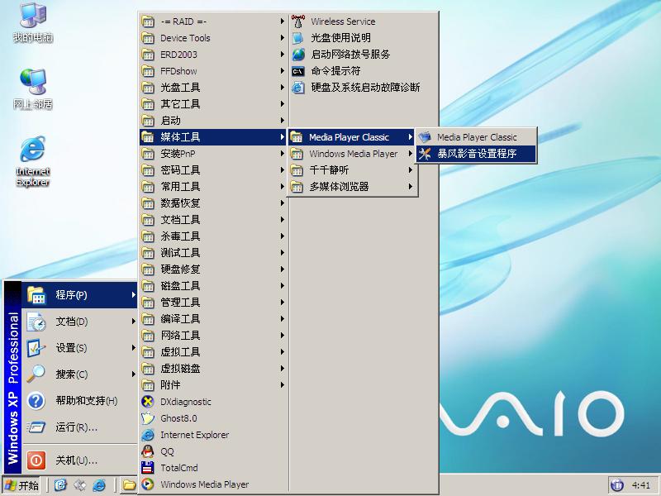This screenshot has height=496, width=661.
Task: Open the 磁盘工具 menu folder
Action: (214, 286)
